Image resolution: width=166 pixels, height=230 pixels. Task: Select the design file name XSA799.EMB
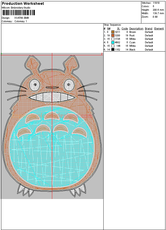(x=22, y=18)
